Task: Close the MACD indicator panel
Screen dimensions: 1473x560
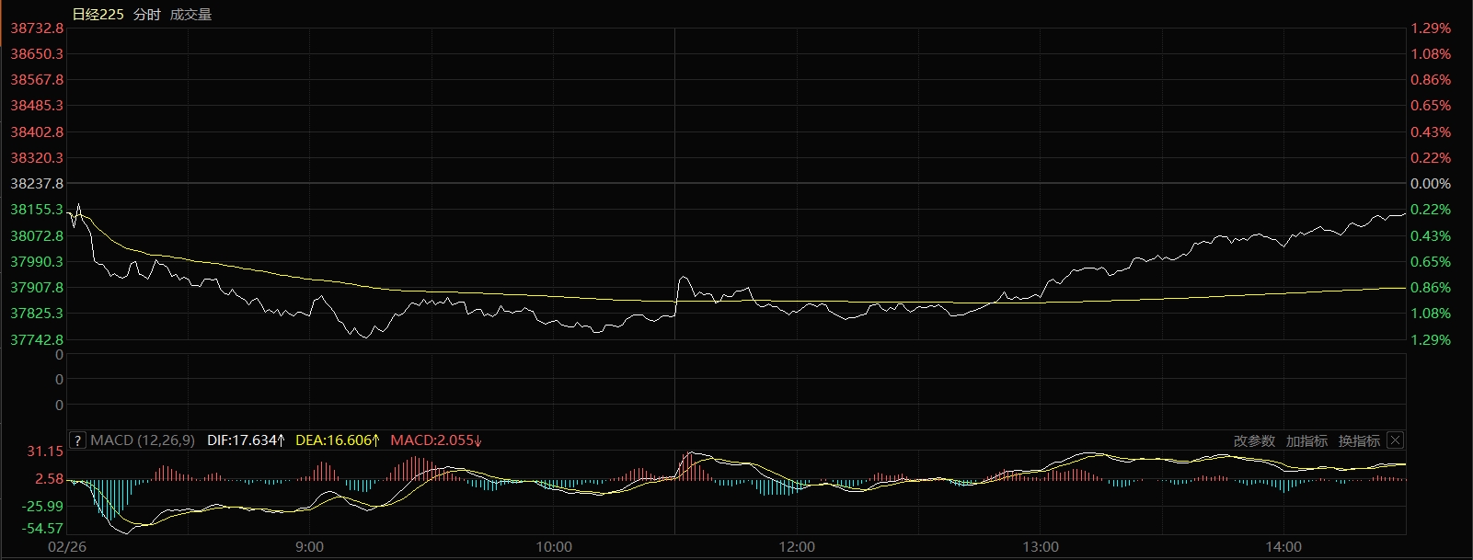Action: (1395, 440)
